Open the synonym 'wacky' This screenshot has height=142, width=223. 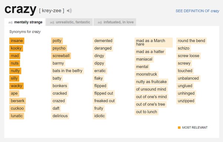(x=17, y=86)
